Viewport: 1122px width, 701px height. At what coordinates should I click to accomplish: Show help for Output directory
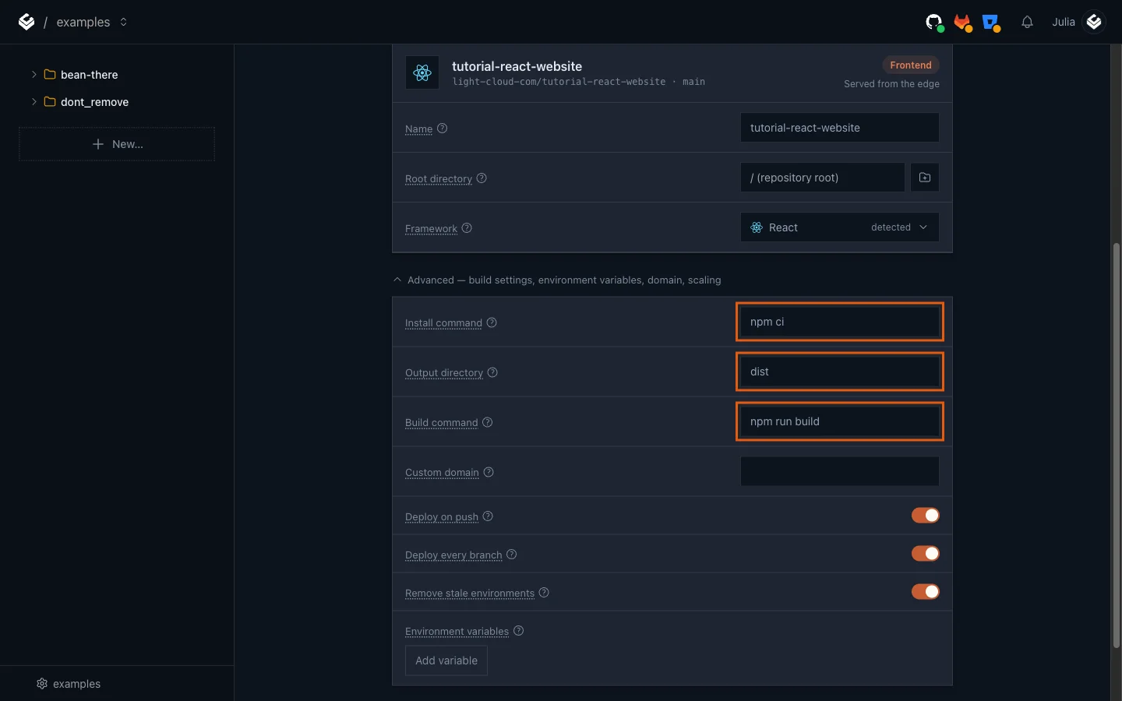(492, 372)
